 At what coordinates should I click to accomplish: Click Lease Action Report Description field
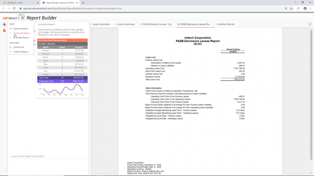[x=48, y=156]
